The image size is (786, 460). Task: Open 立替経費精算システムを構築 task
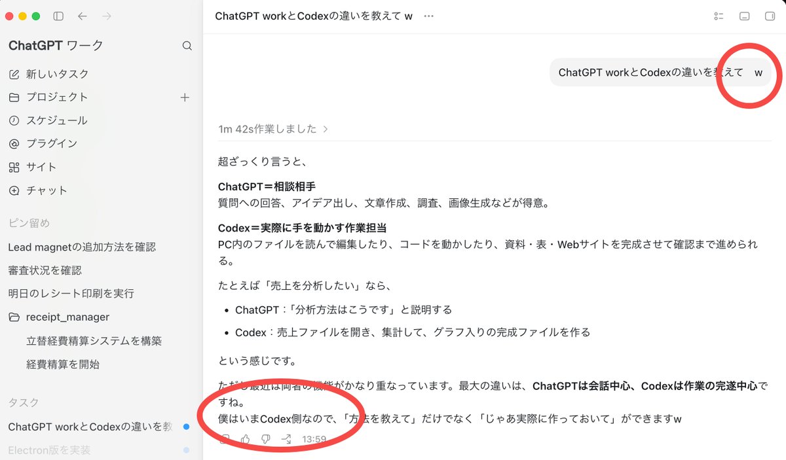tap(94, 341)
